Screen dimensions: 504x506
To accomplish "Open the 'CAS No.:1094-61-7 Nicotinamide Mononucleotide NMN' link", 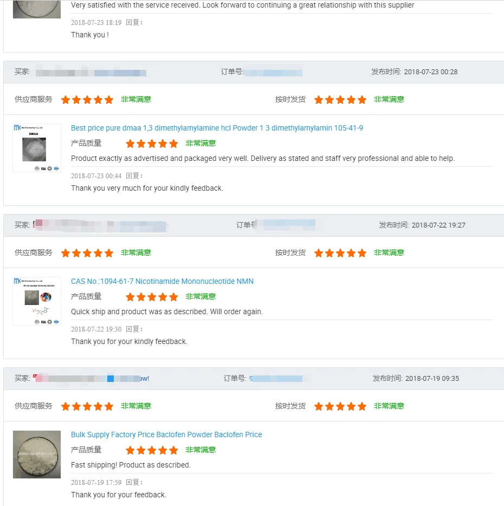I will (163, 281).
